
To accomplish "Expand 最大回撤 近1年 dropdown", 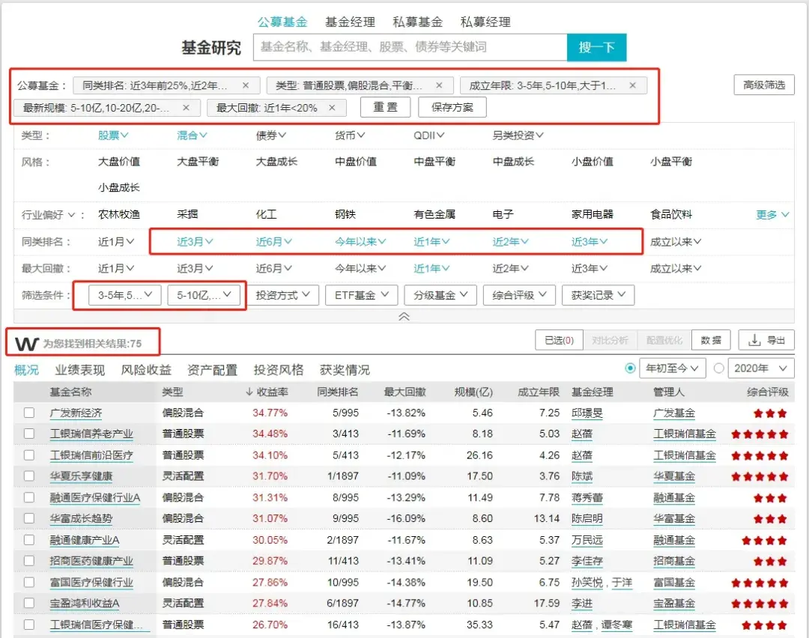I will pyautogui.click(x=431, y=268).
